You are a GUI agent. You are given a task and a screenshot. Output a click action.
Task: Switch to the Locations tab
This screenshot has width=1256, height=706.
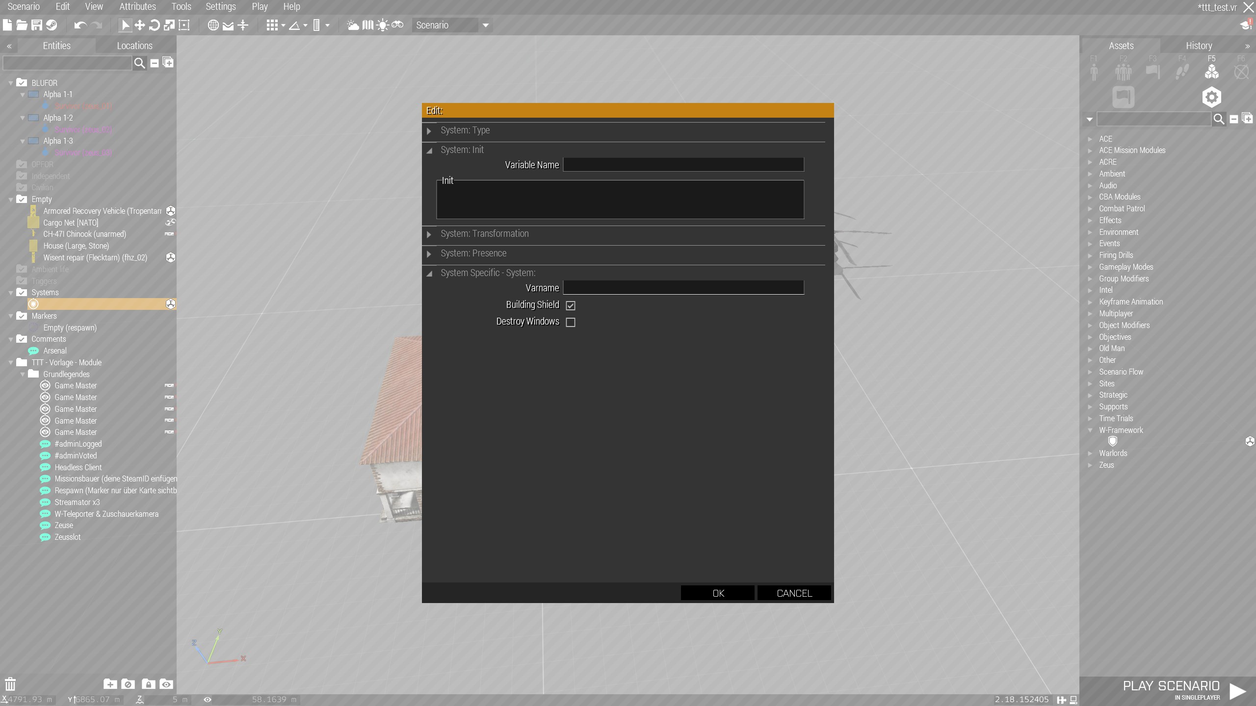134,46
